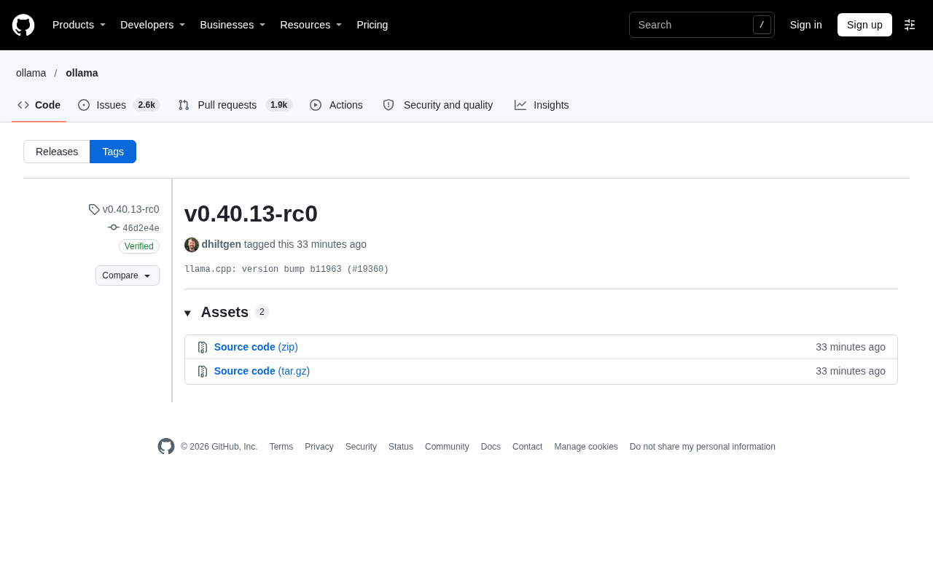
Task: Click the zip file icon for Source code (zip)
Action: pyautogui.click(x=203, y=348)
